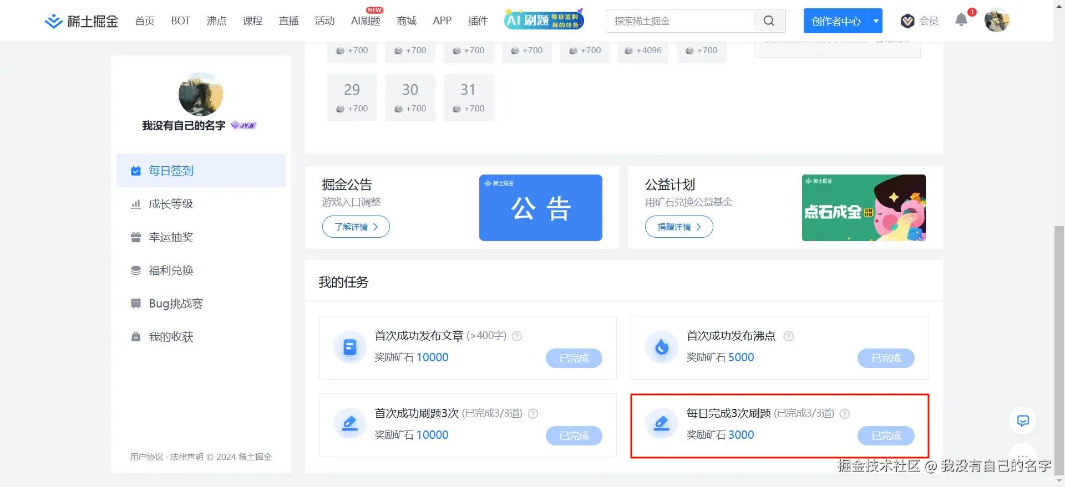Click the 会员 VIP badge icon
Viewport: 1065px width, 487px height.
907,21
